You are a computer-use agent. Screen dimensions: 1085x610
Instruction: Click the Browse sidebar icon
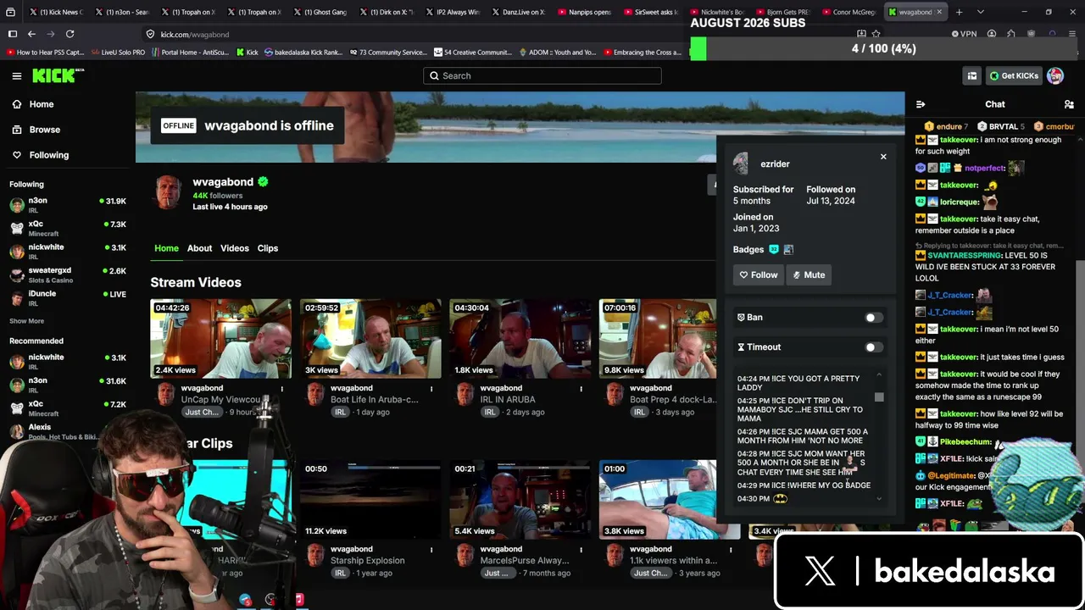[17, 130]
